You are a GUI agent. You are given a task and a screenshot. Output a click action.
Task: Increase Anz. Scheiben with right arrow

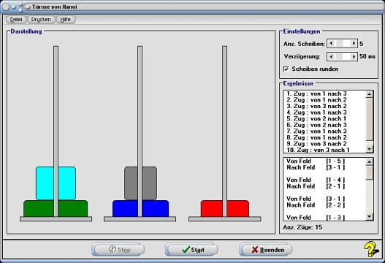[354, 43]
